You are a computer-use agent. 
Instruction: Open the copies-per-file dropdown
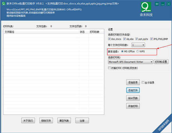(138, 45)
